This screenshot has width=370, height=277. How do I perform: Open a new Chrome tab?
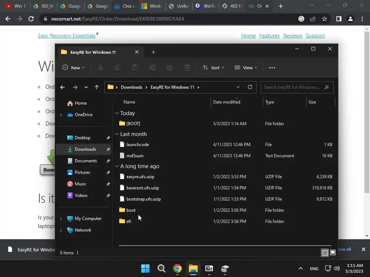coord(280,6)
